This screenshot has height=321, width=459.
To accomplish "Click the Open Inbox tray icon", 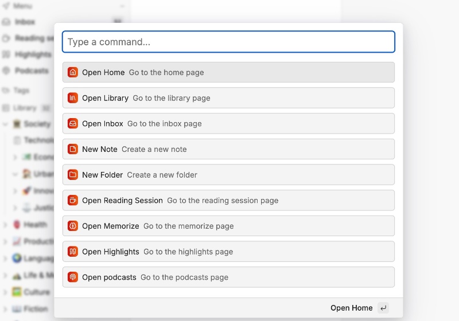I will [73, 123].
